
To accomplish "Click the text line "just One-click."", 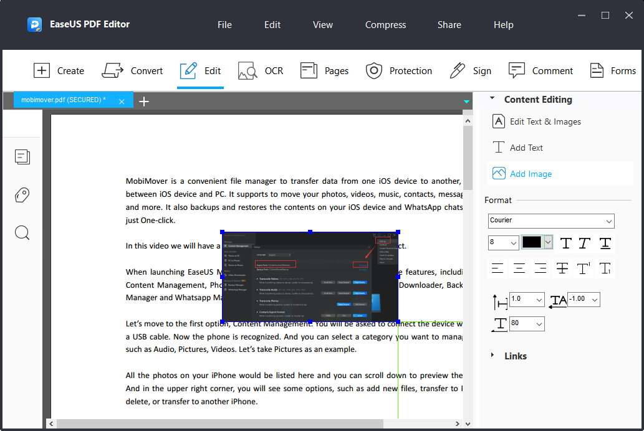I will (150, 220).
